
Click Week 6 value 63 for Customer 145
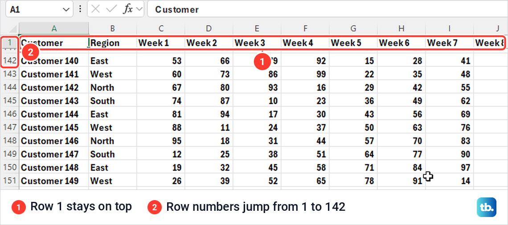pos(401,127)
